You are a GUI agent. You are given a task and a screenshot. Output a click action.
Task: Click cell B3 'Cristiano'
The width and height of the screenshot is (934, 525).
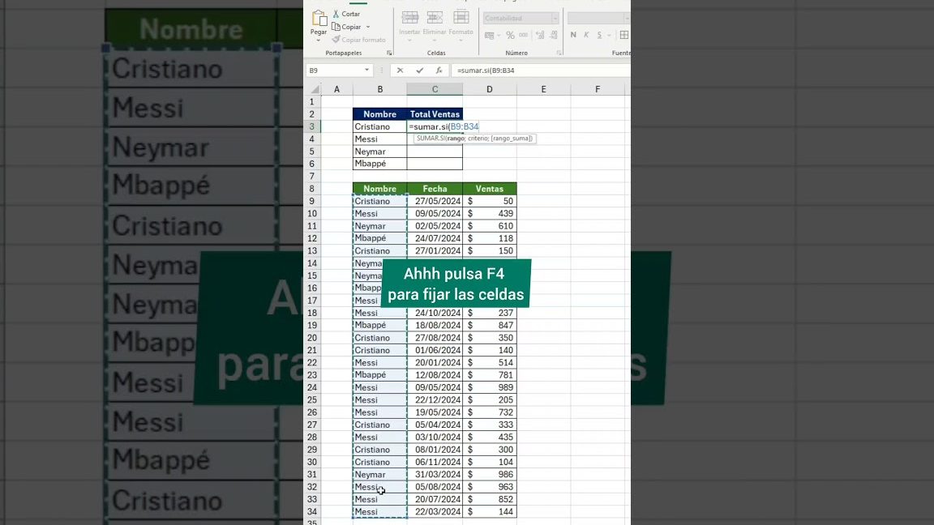[x=379, y=126]
